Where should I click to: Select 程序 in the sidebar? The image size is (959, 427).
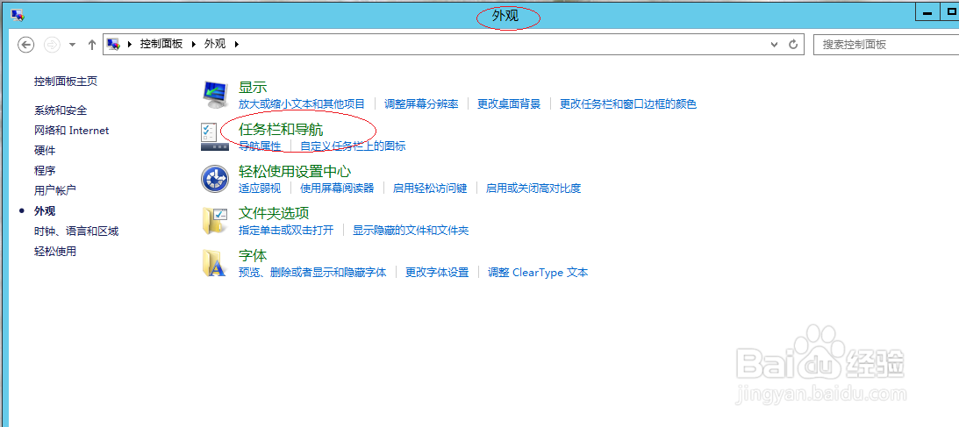point(45,170)
